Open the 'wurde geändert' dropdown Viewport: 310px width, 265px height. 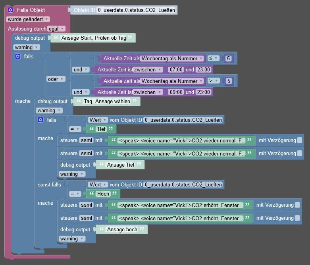pos(28,19)
